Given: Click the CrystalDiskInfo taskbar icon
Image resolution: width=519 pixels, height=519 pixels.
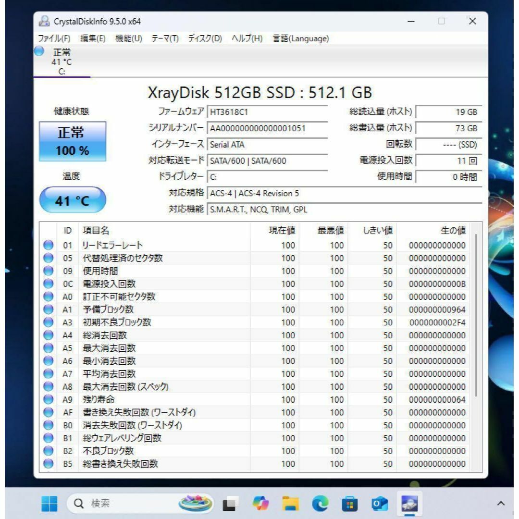Looking at the screenshot, I should (x=409, y=504).
